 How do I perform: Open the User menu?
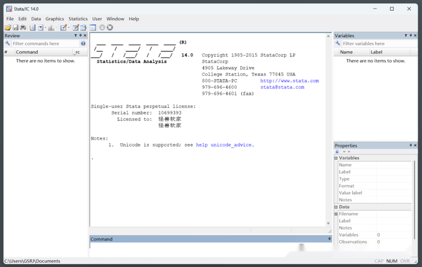tap(97, 19)
